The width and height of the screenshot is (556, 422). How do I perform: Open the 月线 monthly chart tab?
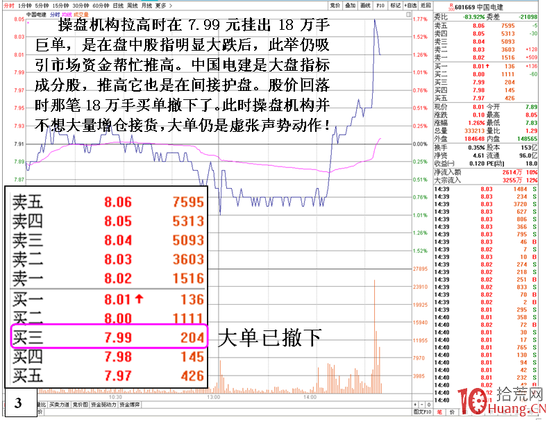146,6
